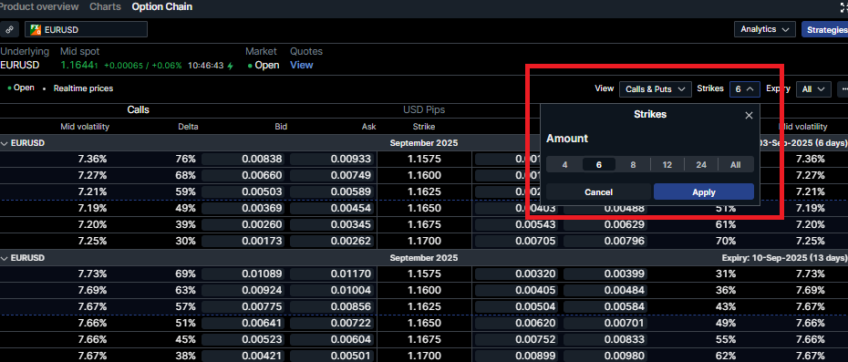
Task: Click the FX instrument icon in EURUSD field
Action: [x=36, y=30]
